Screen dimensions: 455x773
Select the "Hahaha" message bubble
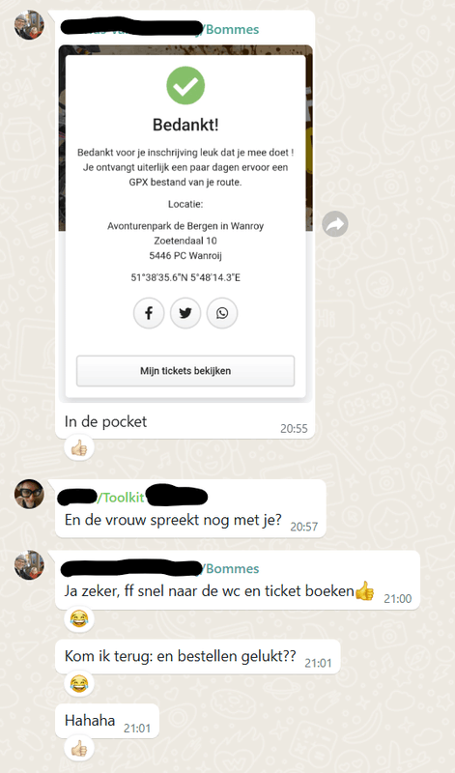[107, 721]
